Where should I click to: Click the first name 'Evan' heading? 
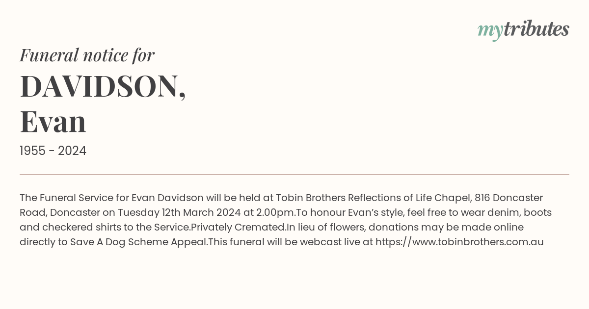53,122
